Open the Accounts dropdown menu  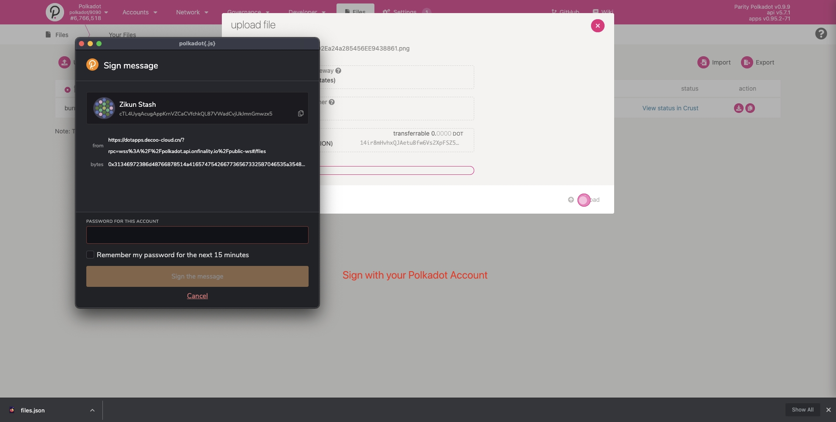(139, 12)
